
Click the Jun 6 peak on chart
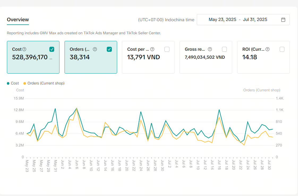(77, 108)
